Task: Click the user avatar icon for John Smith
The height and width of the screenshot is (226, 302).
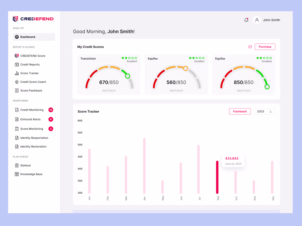Action: tap(257, 20)
